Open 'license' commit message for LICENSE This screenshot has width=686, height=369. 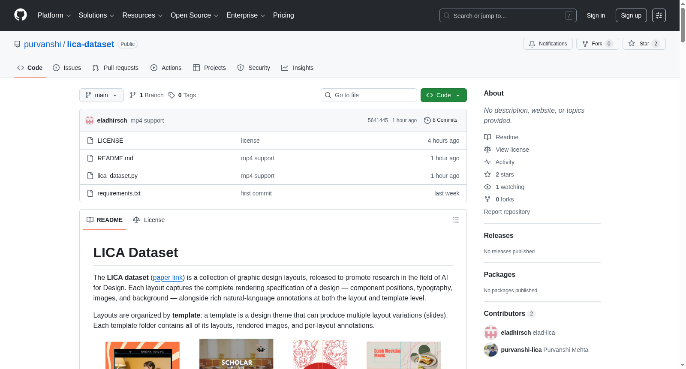[250, 141]
